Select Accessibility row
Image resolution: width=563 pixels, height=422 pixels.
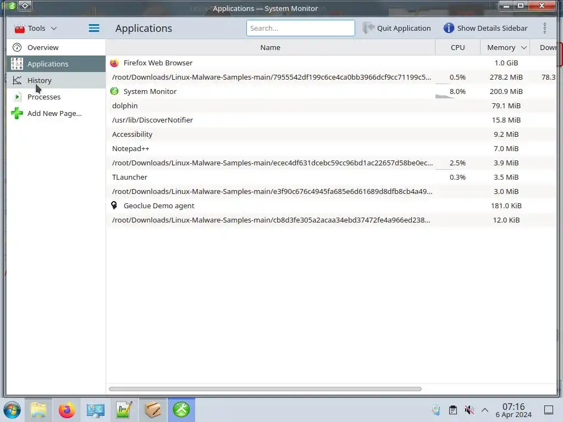pyautogui.click(x=331, y=134)
